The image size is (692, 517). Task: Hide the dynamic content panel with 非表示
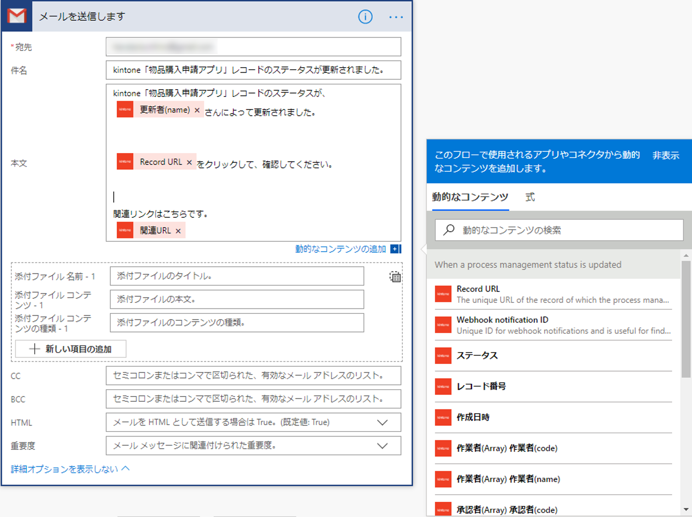(x=665, y=155)
